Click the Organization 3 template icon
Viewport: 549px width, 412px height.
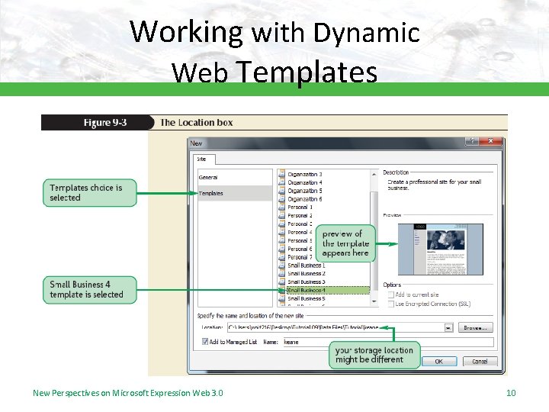(x=281, y=174)
